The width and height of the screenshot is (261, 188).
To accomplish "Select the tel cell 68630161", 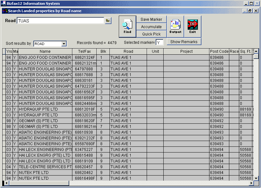I will pos(85,81).
